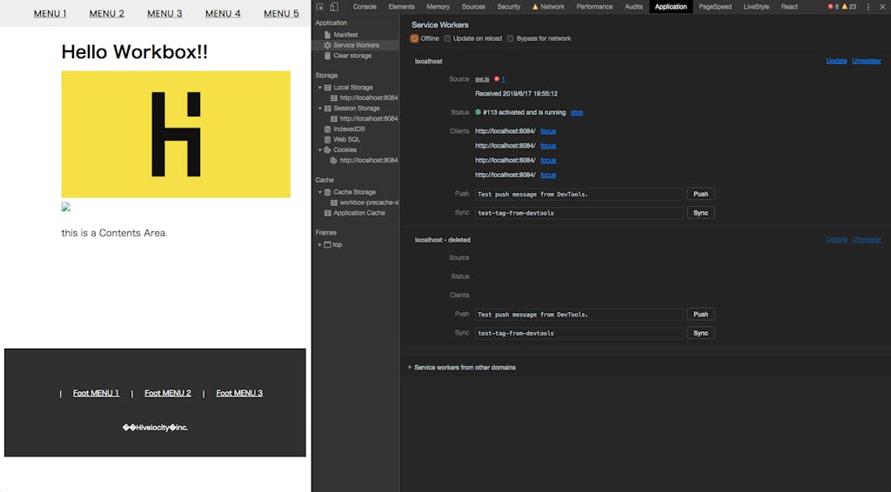Click the red error count badge
This screenshot has height=492, width=891.
point(833,7)
